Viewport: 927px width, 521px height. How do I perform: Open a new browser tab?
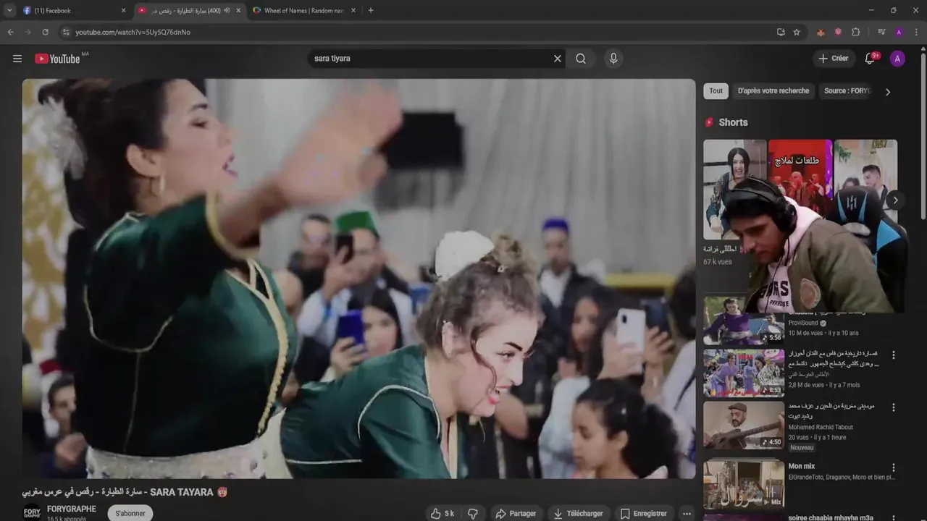pos(371,10)
